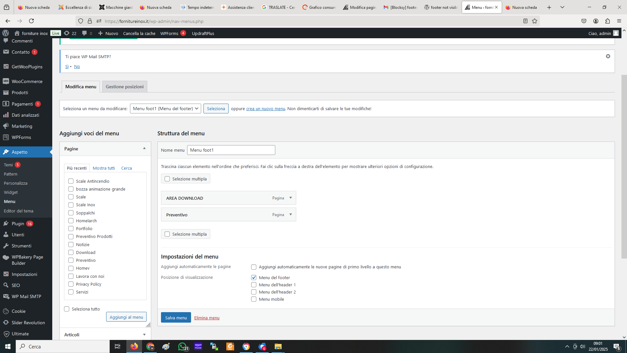Click Cancella la cache in admin bar
This screenshot has height=353, width=627.
tap(139, 33)
